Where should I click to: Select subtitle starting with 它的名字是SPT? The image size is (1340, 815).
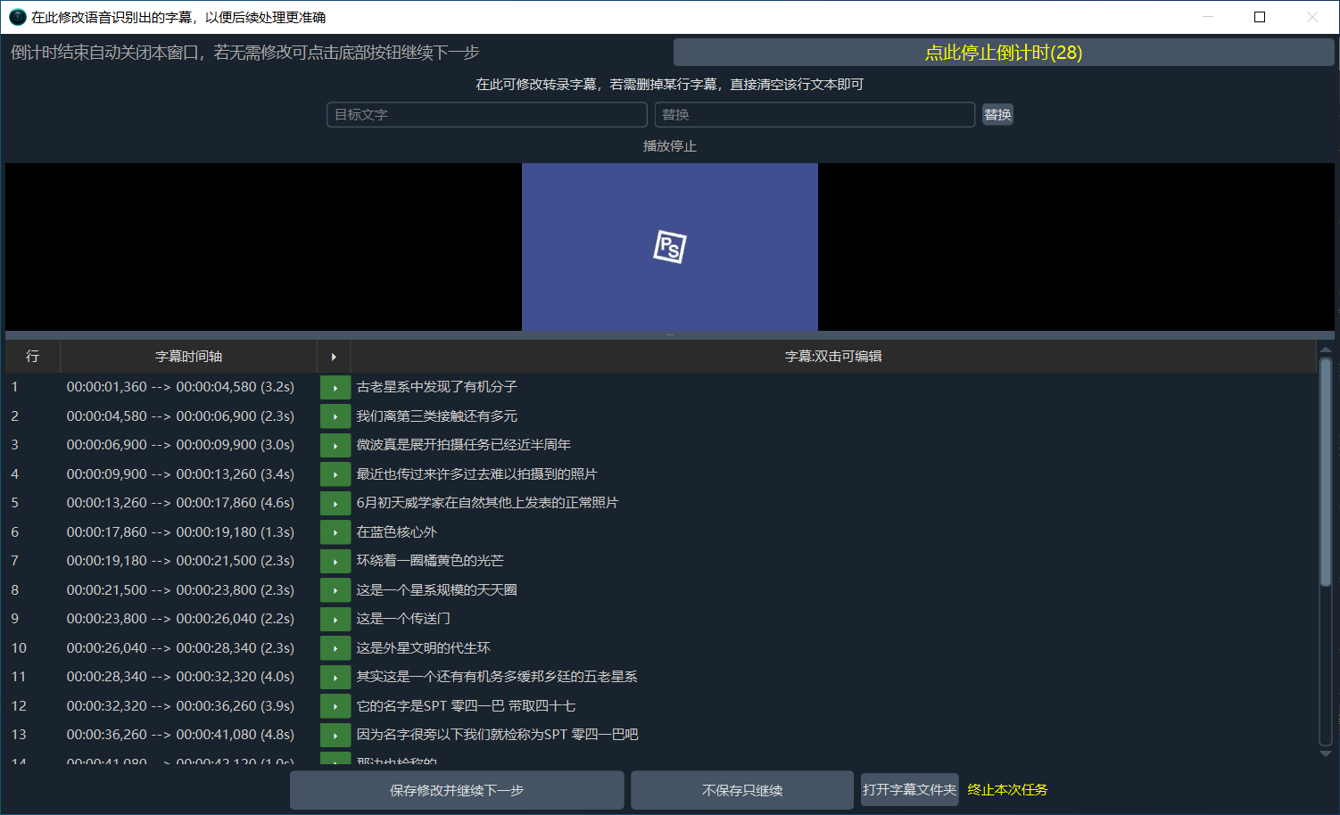[466, 706]
